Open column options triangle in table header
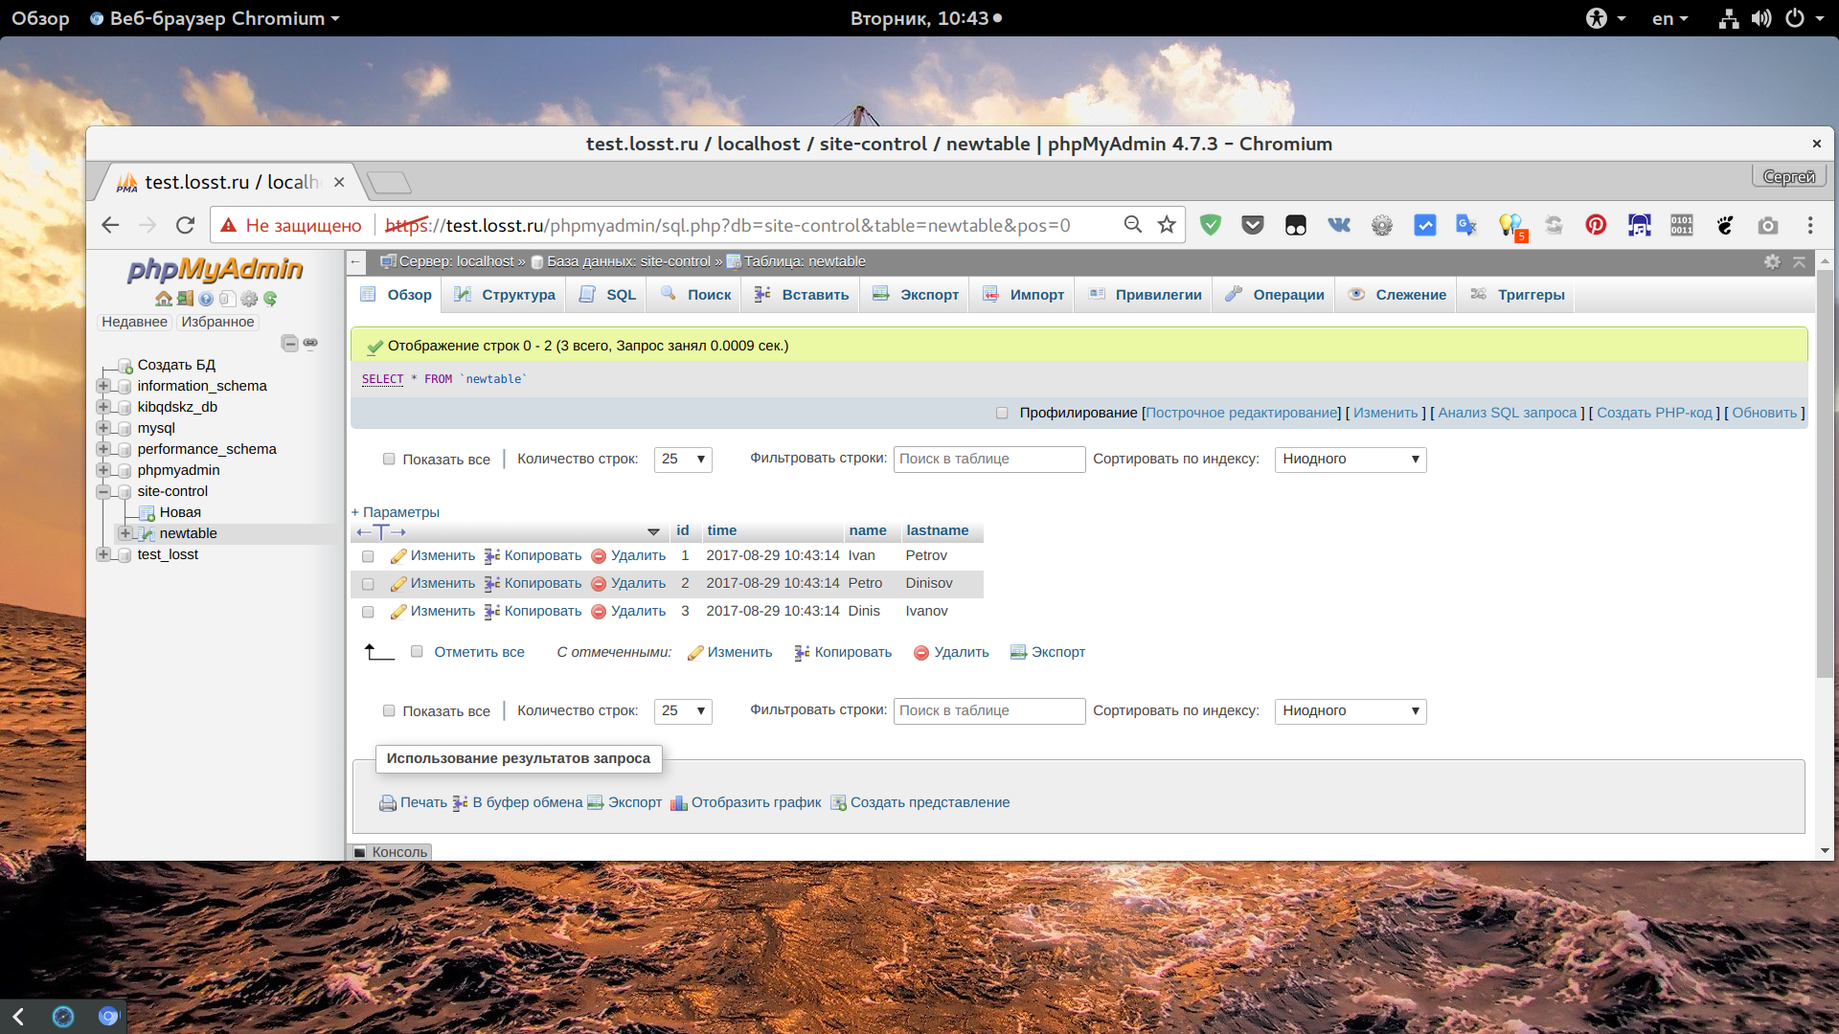 [x=653, y=531]
